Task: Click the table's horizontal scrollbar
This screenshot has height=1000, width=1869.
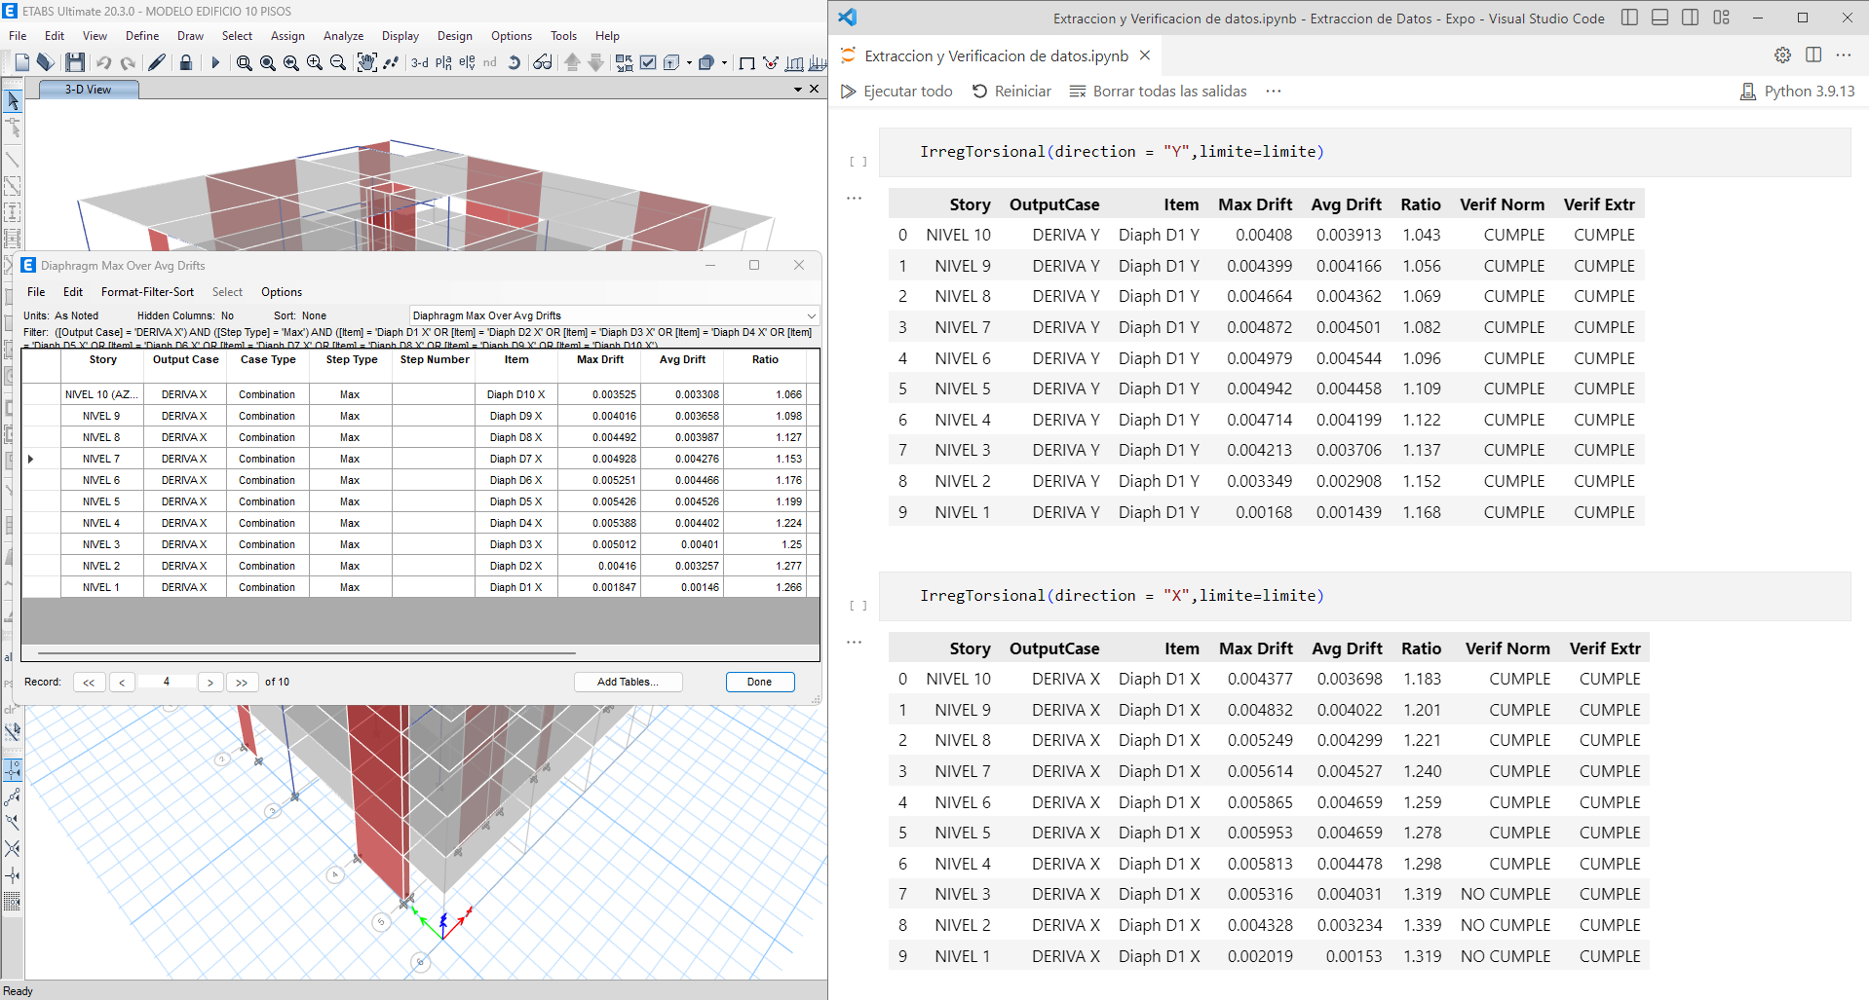Action: [307, 653]
